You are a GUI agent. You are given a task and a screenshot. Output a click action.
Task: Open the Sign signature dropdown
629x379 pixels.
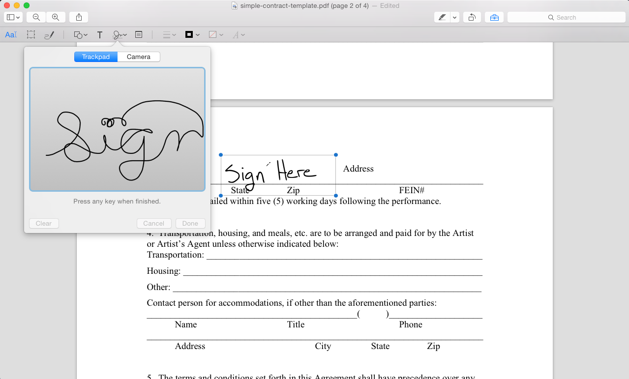(120, 35)
